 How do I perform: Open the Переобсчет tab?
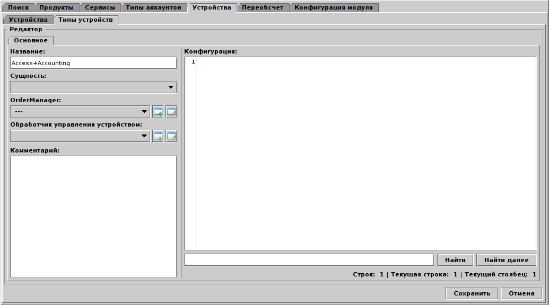coord(263,7)
